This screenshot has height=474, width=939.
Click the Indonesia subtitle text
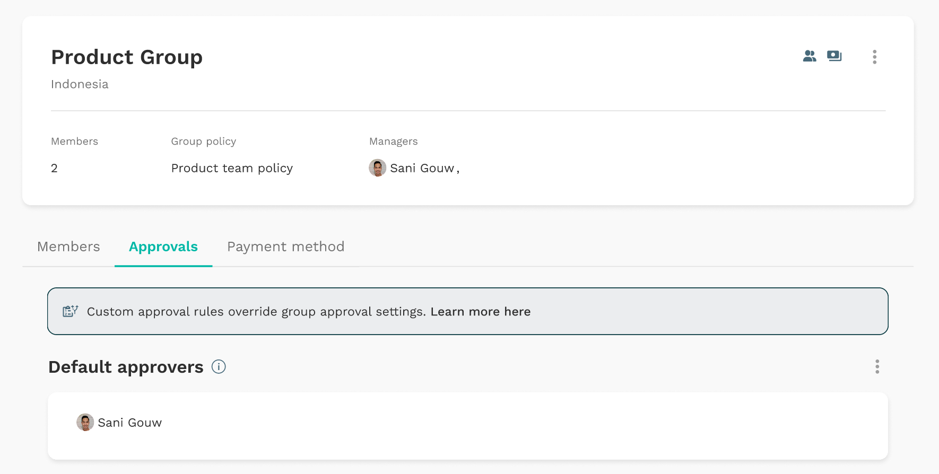(80, 84)
